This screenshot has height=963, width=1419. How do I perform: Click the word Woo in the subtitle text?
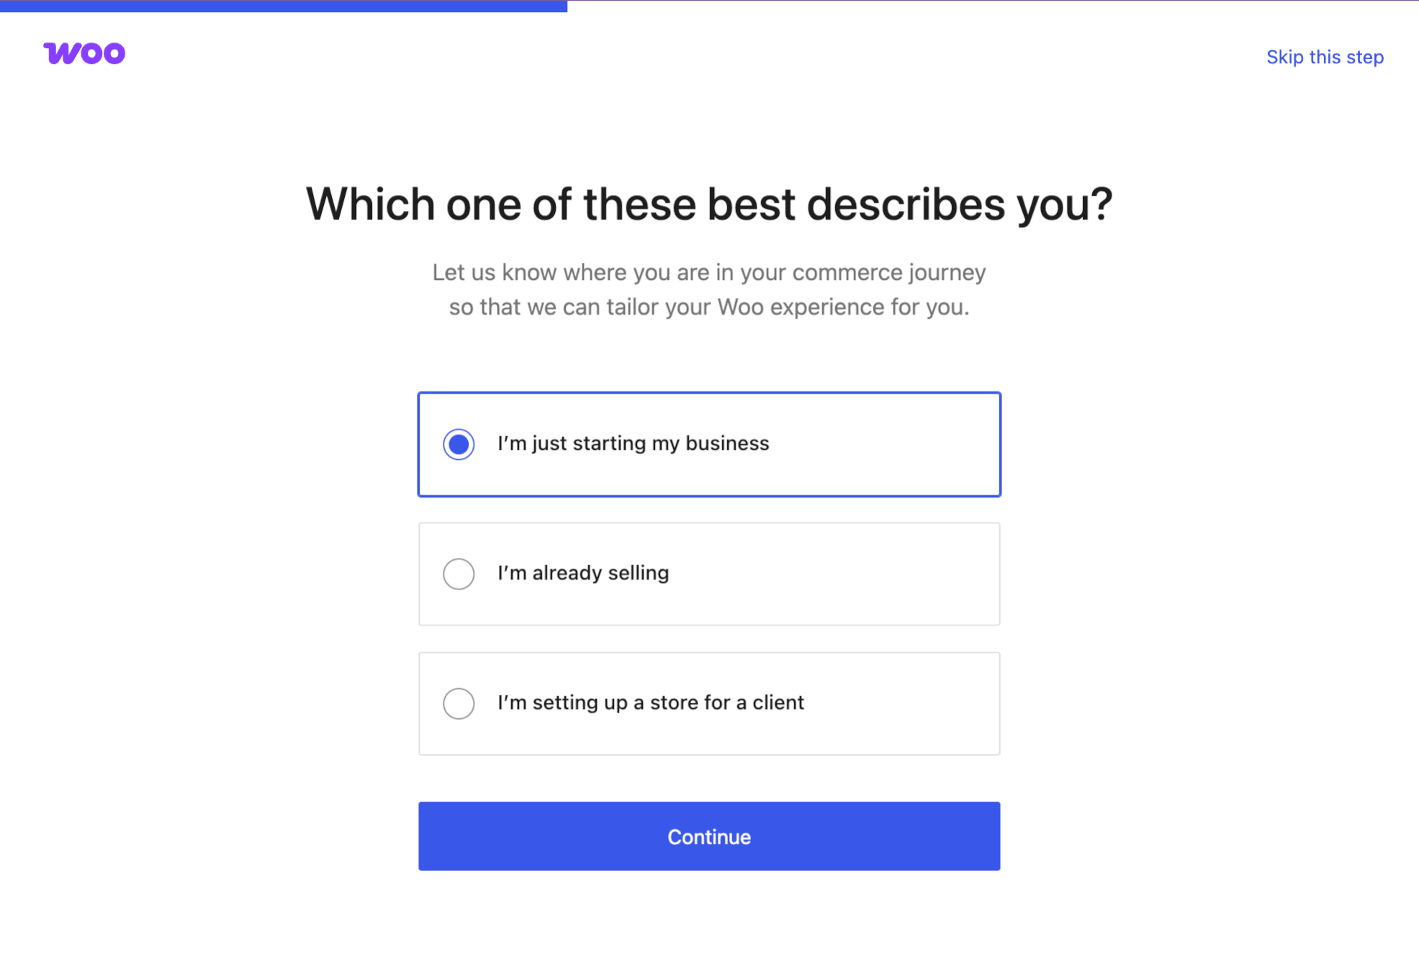coord(740,307)
